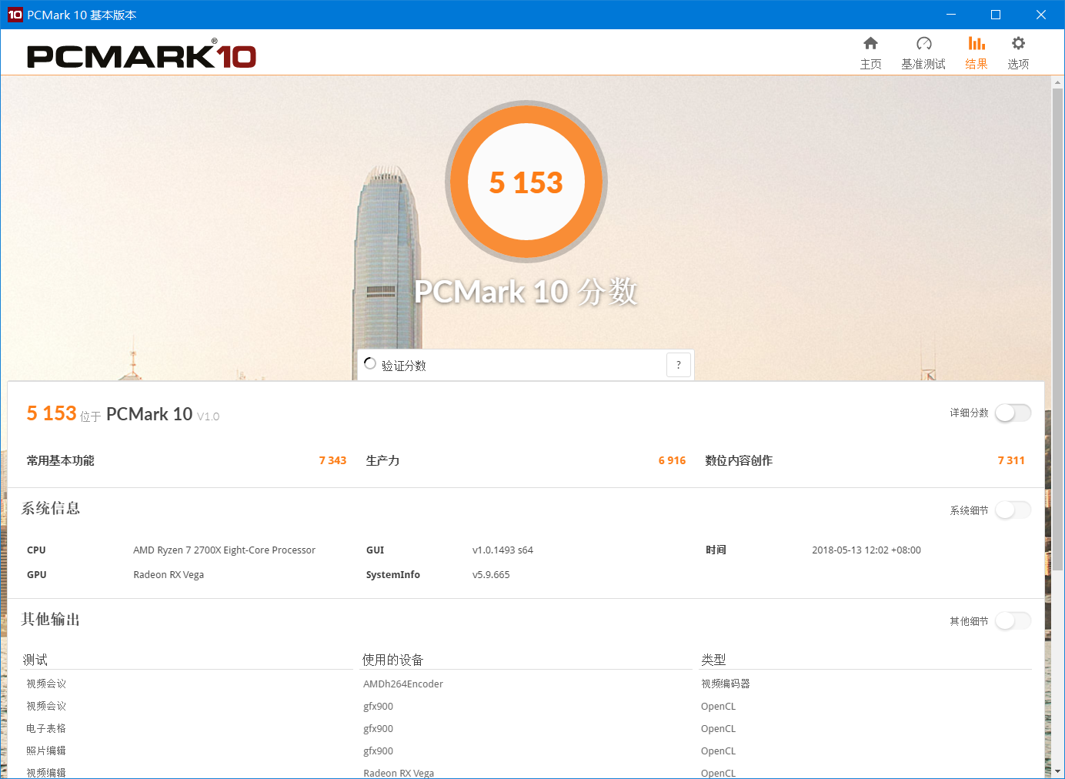The width and height of the screenshot is (1065, 779).
Task: Toggle the 详细分数 switch
Action: 1013,413
